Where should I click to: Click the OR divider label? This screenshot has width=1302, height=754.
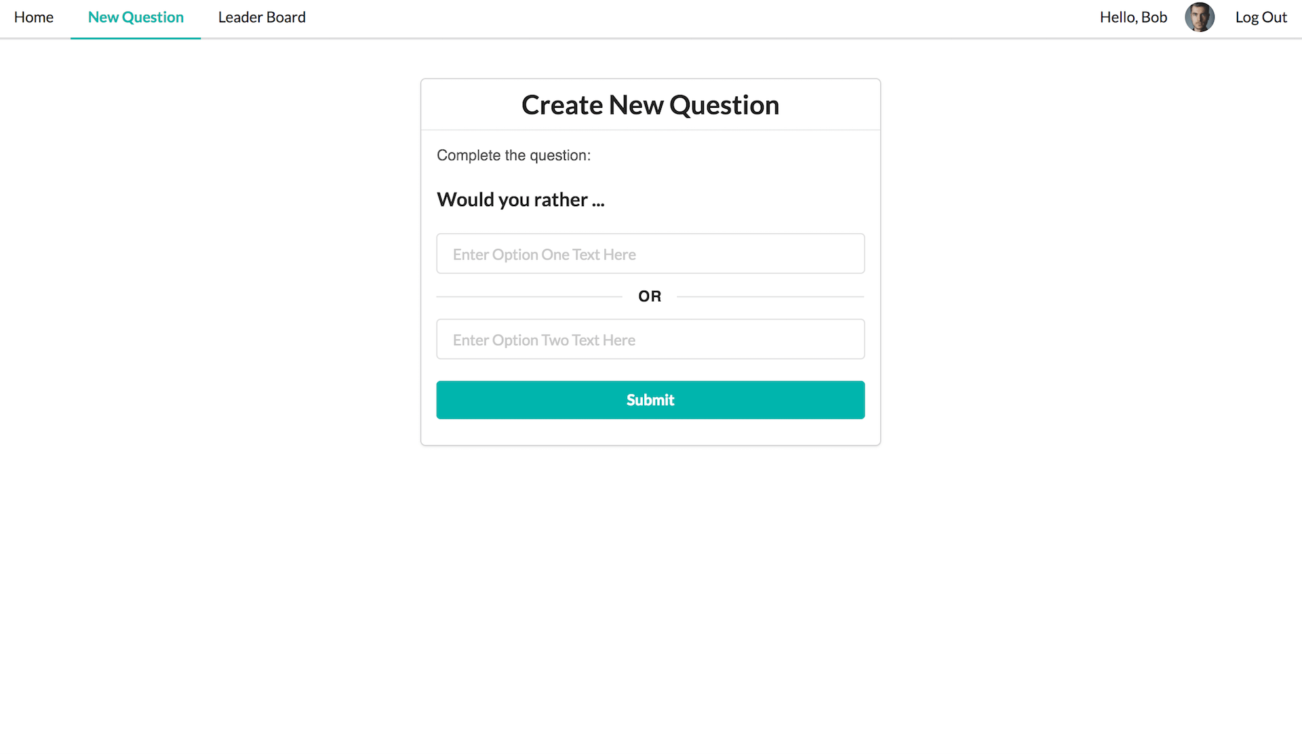[650, 296]
